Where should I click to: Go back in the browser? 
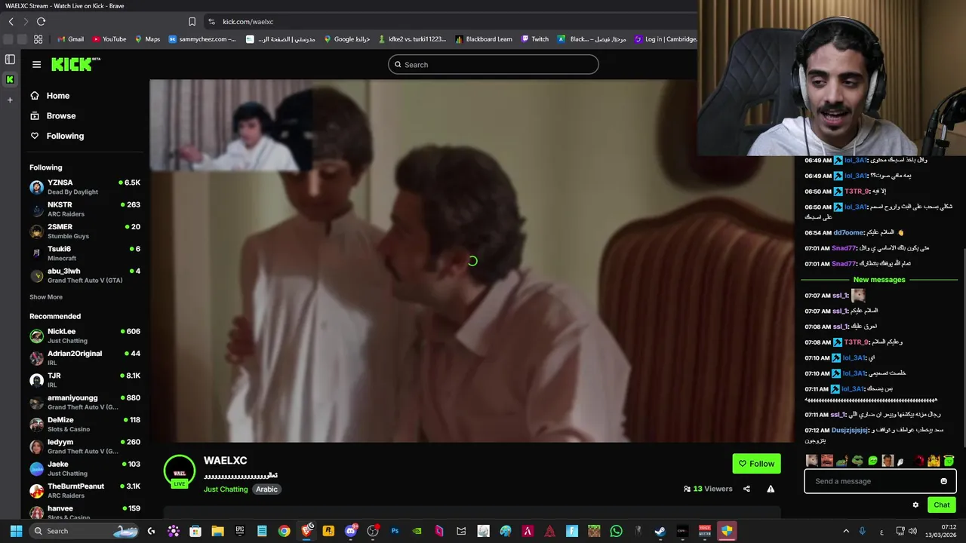coord(11,22)
